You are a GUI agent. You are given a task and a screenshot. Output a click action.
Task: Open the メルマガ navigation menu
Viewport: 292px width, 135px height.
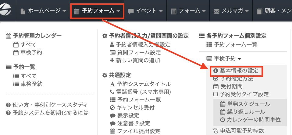coord(231,11)
